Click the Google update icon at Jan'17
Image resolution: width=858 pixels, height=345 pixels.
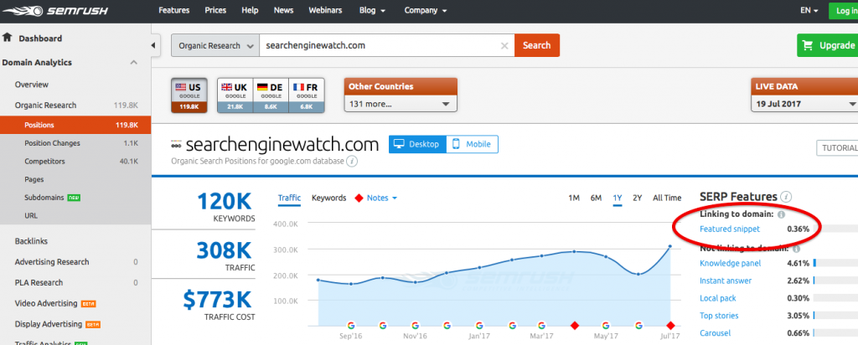click(479, 325)
